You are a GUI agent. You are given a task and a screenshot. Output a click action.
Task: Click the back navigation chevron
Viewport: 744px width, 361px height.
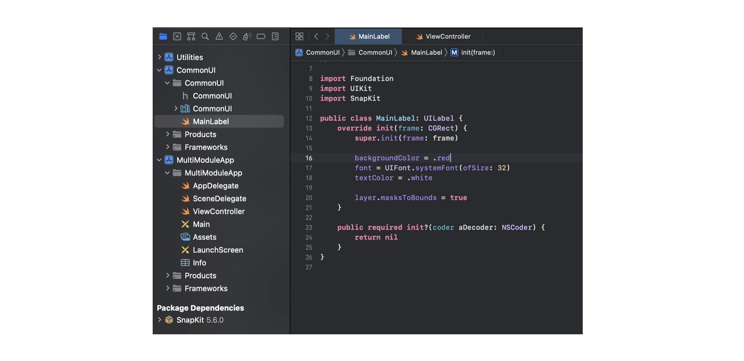[x=316, y=36]
